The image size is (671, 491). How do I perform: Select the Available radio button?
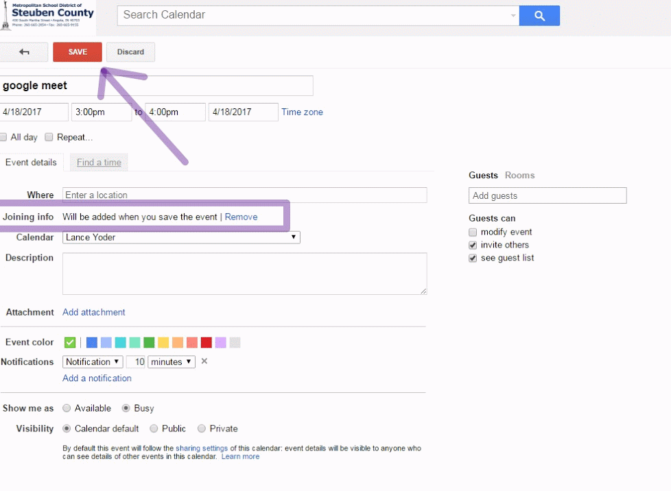(x=67, y=408)
